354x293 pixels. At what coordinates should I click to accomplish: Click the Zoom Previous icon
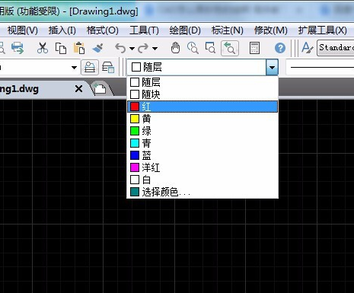(x=230, y=48)
